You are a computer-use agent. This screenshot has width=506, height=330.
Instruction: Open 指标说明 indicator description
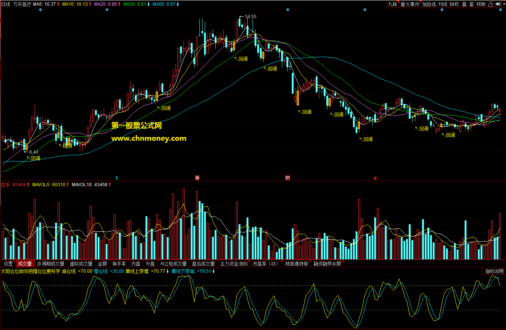tap(494, 271)
